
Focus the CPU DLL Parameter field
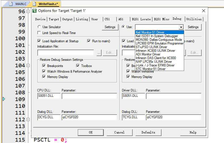coord(89,96)
